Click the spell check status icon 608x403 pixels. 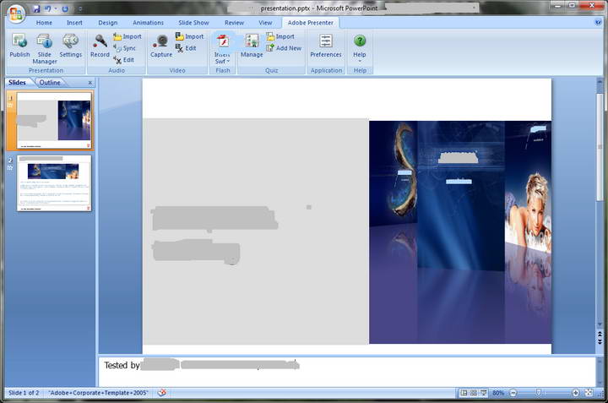[162, 394]
